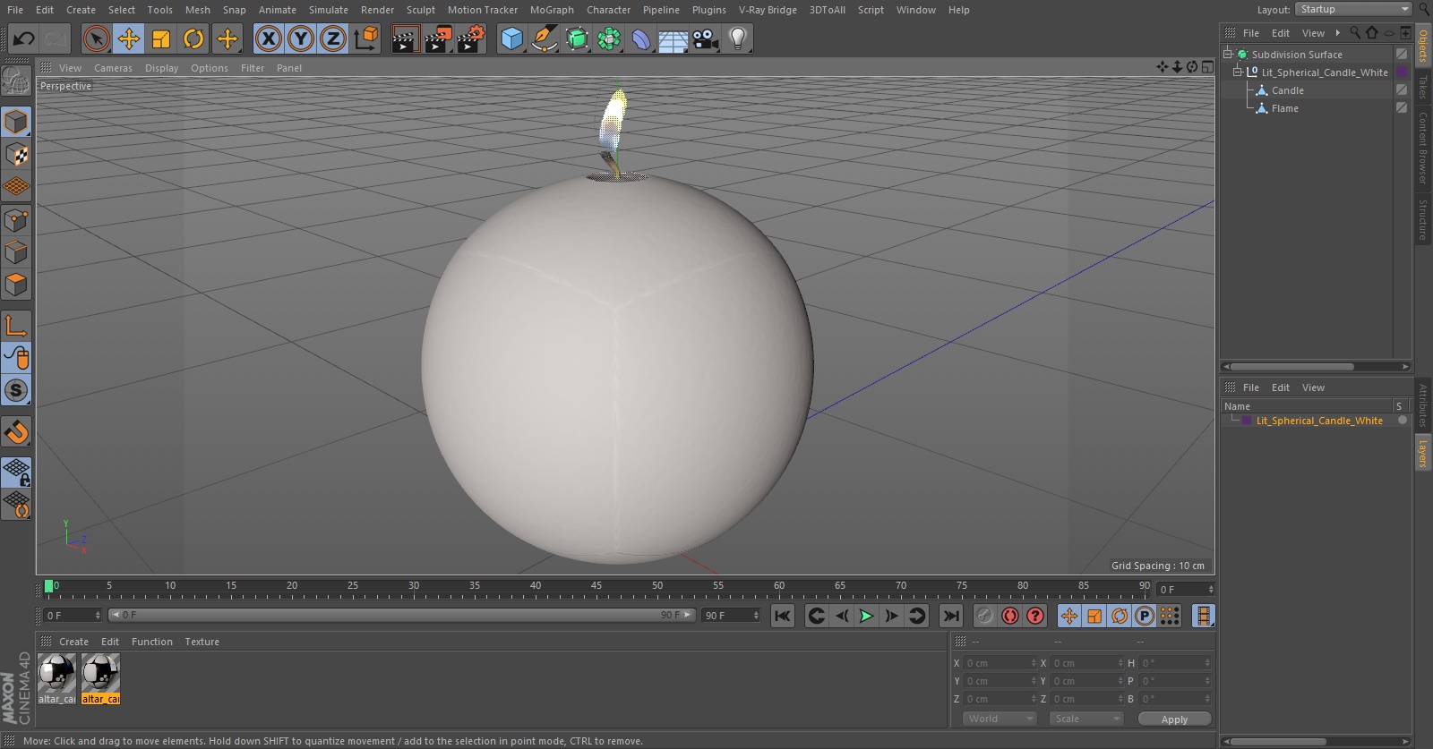
Task: Add a Cube primitive object
Action: (511, 38)
